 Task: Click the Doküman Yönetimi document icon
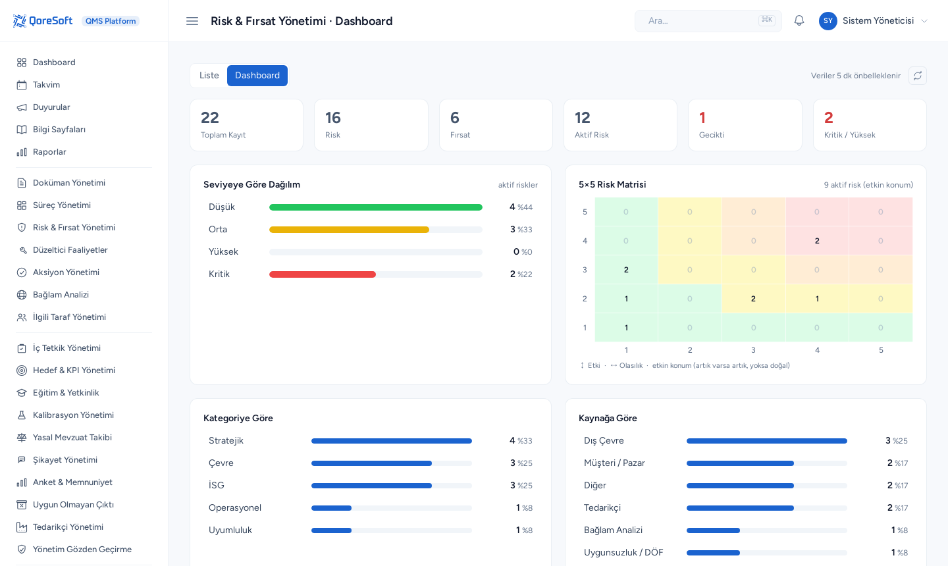tap(22, 183)
